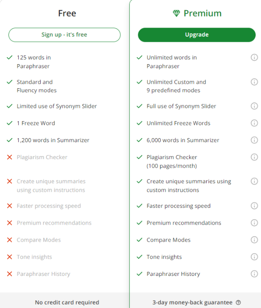Click info icon beside Premium recommendations
261x308 pixels.
click(254, 223)
